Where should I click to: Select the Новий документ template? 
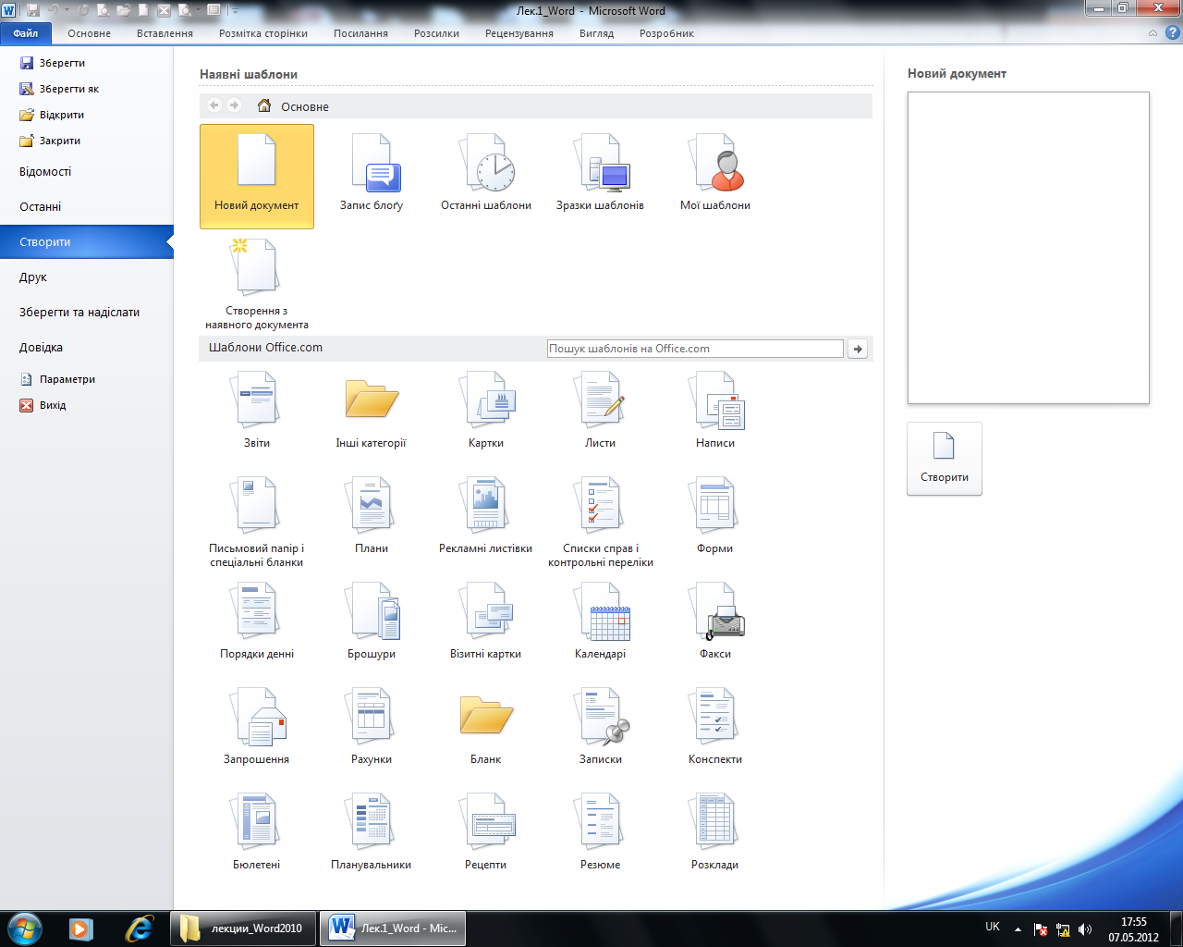[257, 176]
